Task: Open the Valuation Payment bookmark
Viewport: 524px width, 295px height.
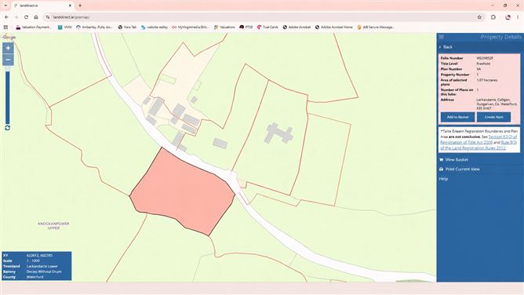Action: [x=34, y=27]
